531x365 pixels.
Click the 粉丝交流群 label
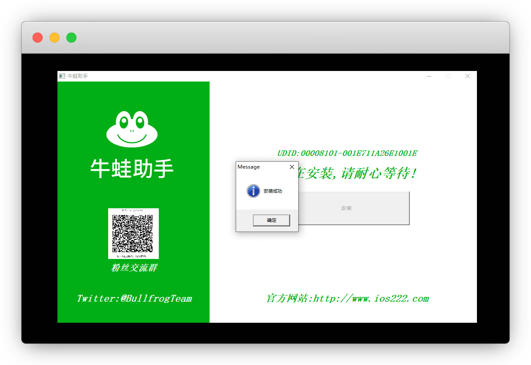coord(134,268)
